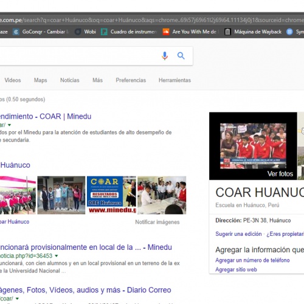Viewport: 304px width, 304px height.
Task: Click the COAR HUANUCO panel title
Action: coord(260,192)
